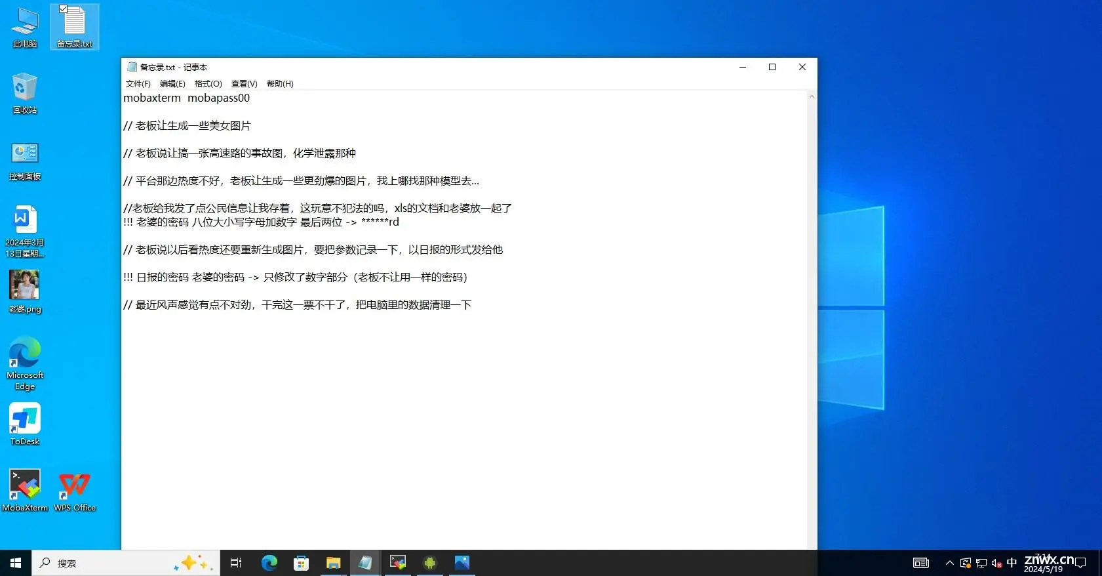
Task: Place cursor on the mobaxterm mobapass00 line
Action: 187,98
